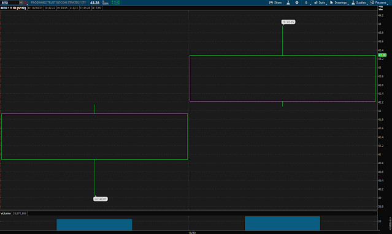Screen dimensions: 392x234
Task: Open the Share menu
Action: click(275, 2)
